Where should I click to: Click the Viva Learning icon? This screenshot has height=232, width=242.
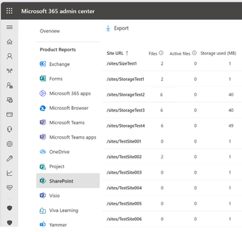[43, 210]
